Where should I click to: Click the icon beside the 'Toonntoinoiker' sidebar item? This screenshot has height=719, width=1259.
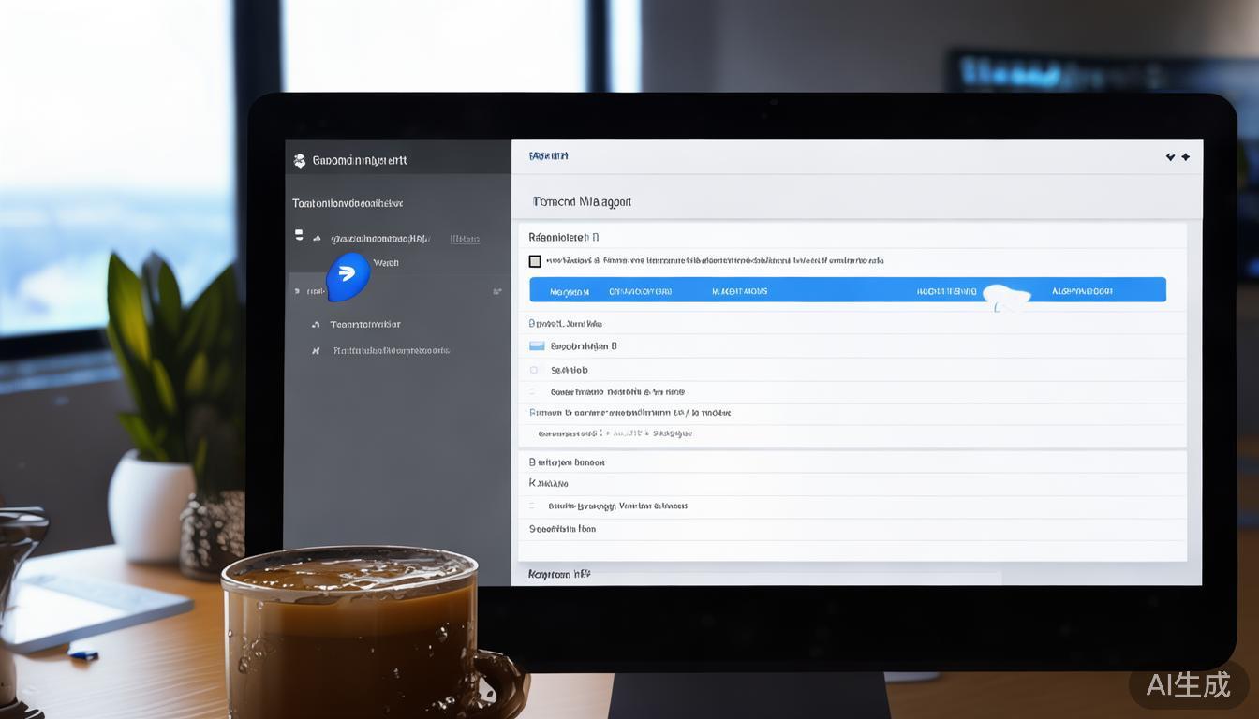click(316, 325)
